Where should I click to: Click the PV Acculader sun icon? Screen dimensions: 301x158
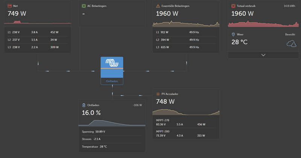click(158, 94)
